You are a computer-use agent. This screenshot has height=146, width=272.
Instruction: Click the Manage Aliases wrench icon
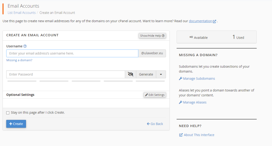[x=181, y=102]
